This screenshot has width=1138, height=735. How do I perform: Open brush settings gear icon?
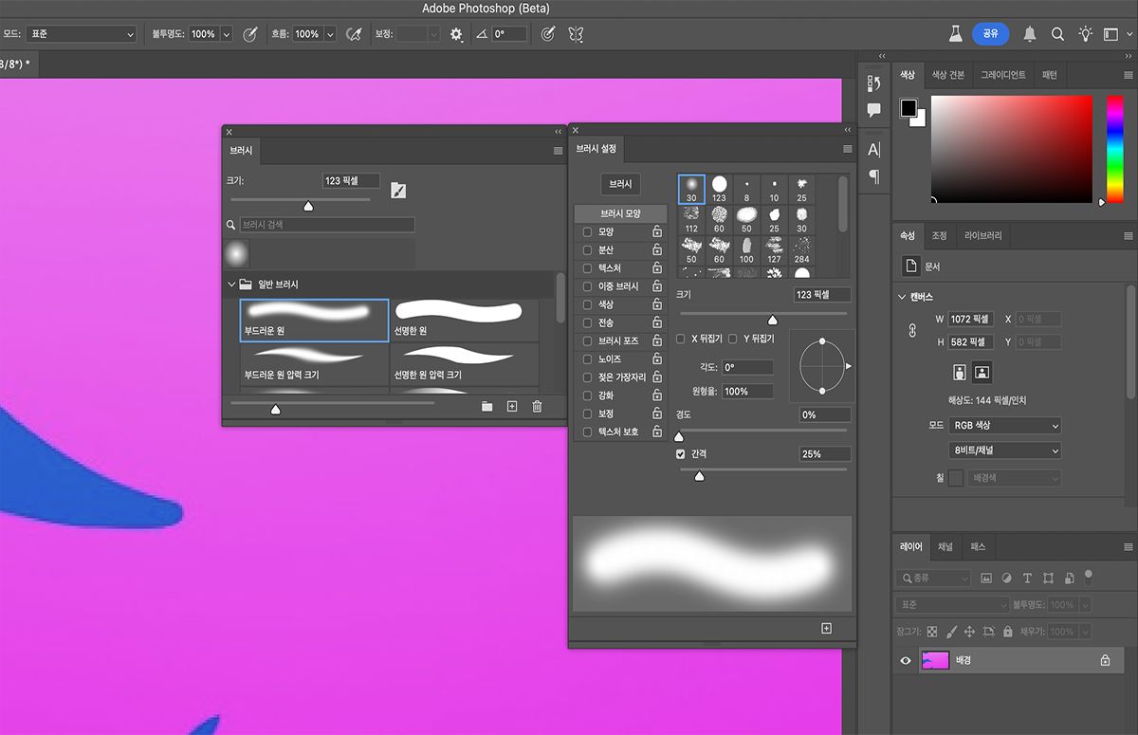pyautogui.click(x=456, y=34)
